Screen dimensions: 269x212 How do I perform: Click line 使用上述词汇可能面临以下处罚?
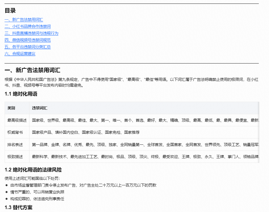click(x=32, y=178)
